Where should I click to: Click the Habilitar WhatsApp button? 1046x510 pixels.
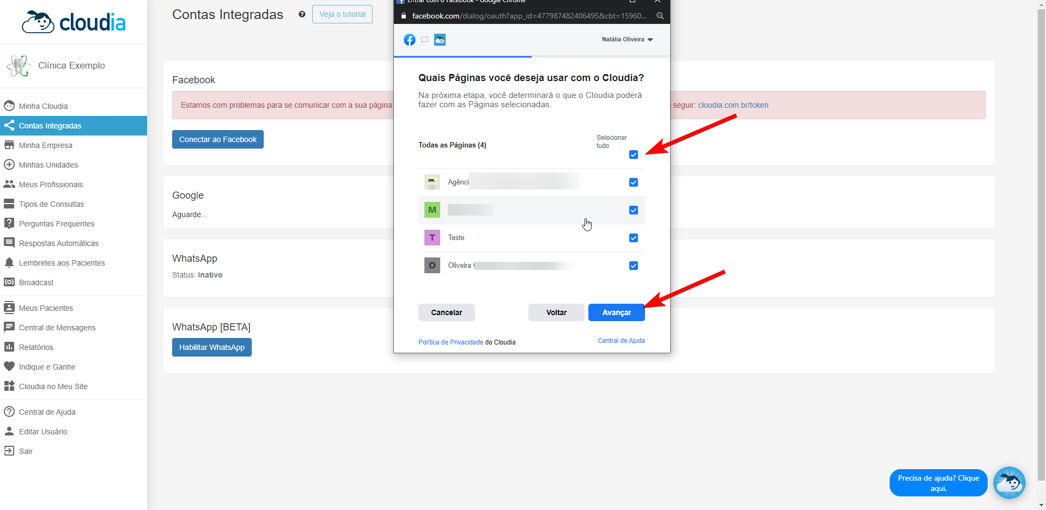click(212, 347)
